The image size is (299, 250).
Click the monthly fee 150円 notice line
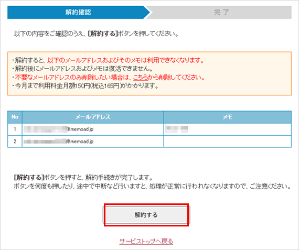[x=85, y=86]
